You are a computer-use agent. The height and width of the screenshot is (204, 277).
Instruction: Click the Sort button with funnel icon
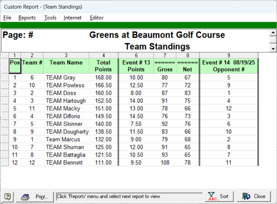[219, 196]
